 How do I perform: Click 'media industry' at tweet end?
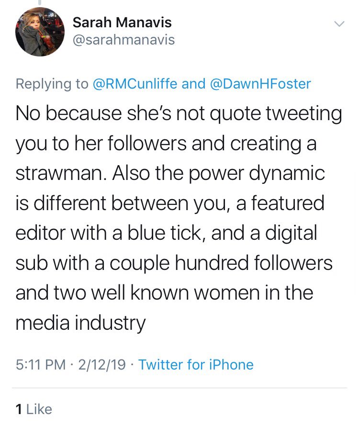pyautogui.click(x=81, y=323)
